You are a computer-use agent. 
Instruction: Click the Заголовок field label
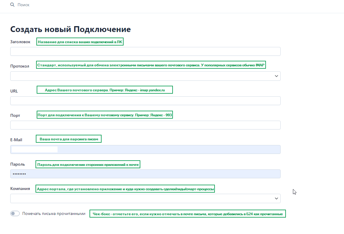[x=20, y=42]
